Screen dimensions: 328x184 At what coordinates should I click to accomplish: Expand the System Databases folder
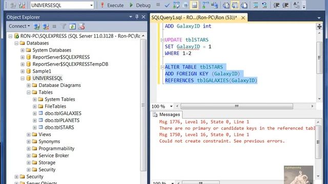tap(23, 50)
